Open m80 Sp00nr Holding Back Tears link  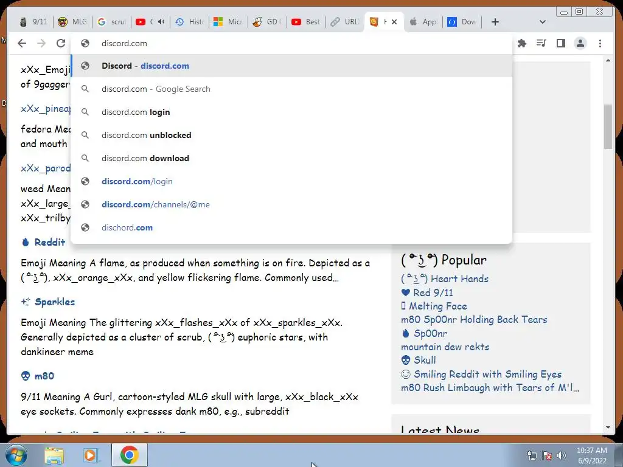point(474,320)
